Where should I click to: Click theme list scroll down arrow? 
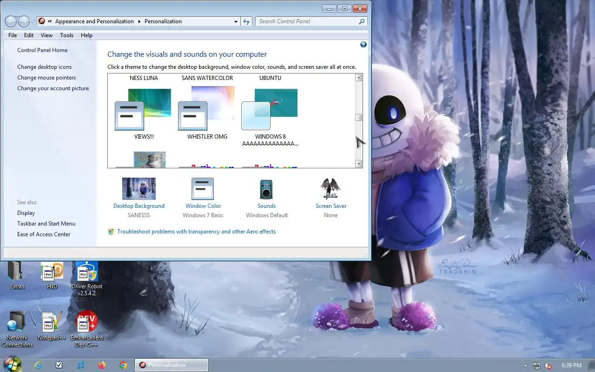click(358, 164)
